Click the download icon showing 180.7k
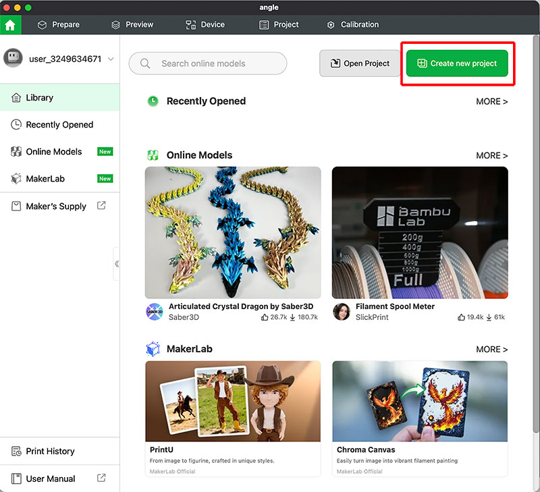 292,317
